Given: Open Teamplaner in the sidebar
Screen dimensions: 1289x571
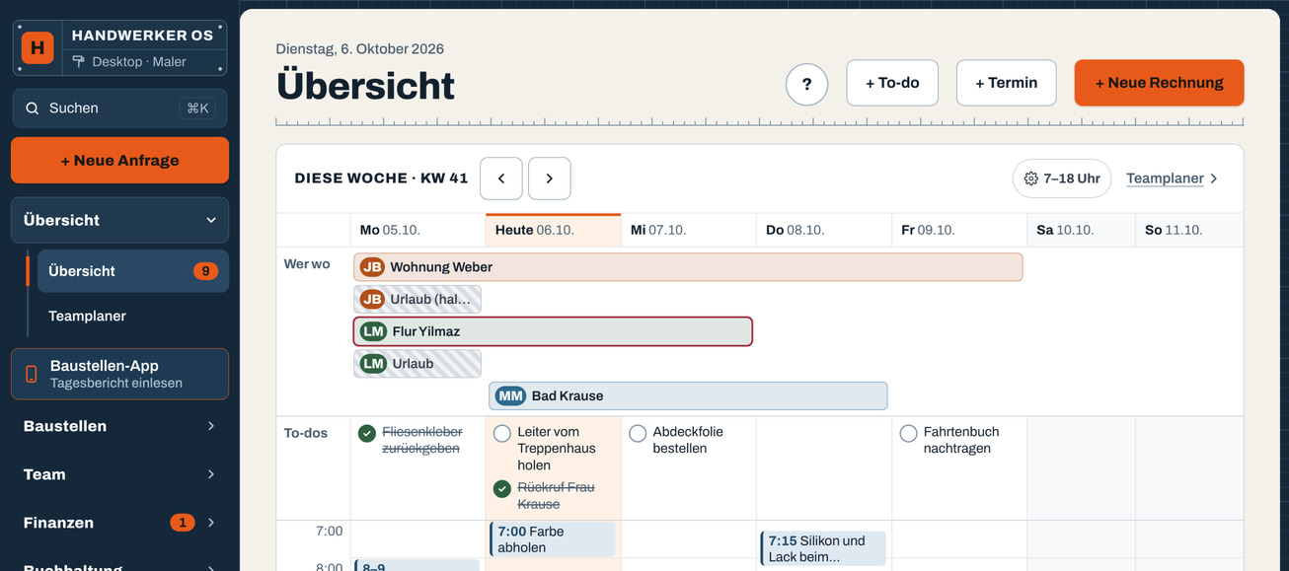Looking at the screenshot, I should click(x=132, y=317).
